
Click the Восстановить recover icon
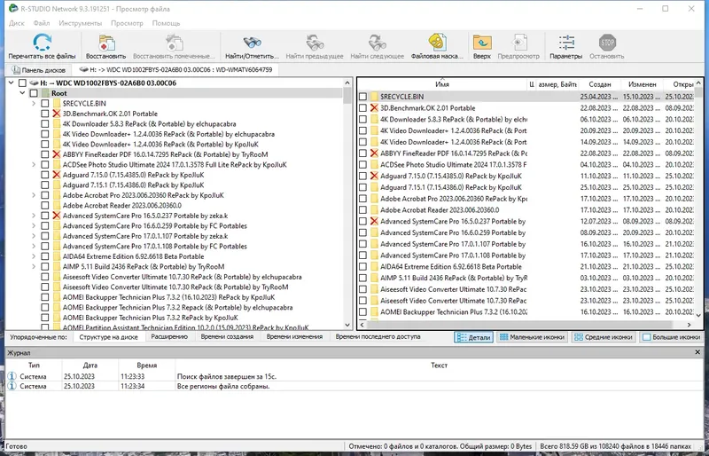tap(106, 43)
